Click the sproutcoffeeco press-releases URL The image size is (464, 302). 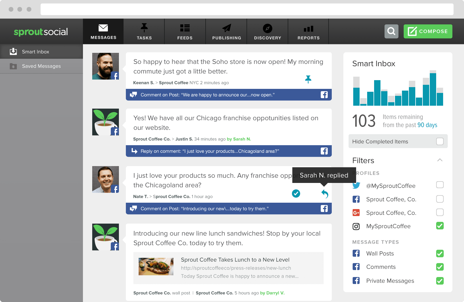coord(236,268)
